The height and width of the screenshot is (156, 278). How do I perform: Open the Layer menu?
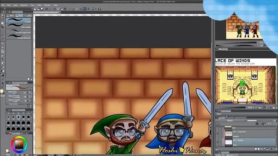pyautogui.click(x=16, y=5)
